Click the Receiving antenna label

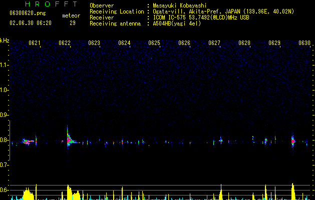pos(115,23)
